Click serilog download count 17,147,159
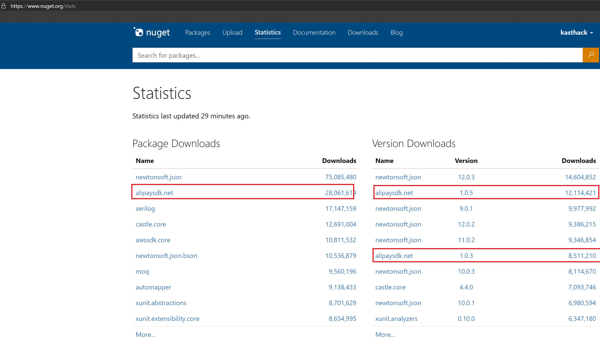This screenshot has width=600, height=344. click(340, 208)
